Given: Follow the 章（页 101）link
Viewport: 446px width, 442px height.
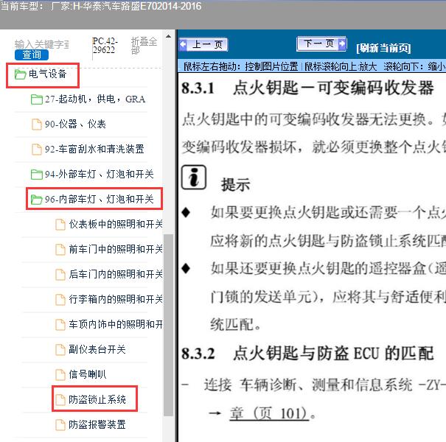Looking at the screenshot, I should point(269,413).
